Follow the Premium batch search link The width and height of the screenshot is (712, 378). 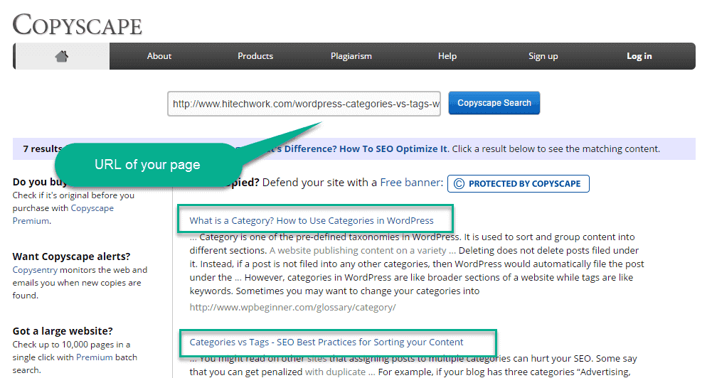click(x=94, y=357)
